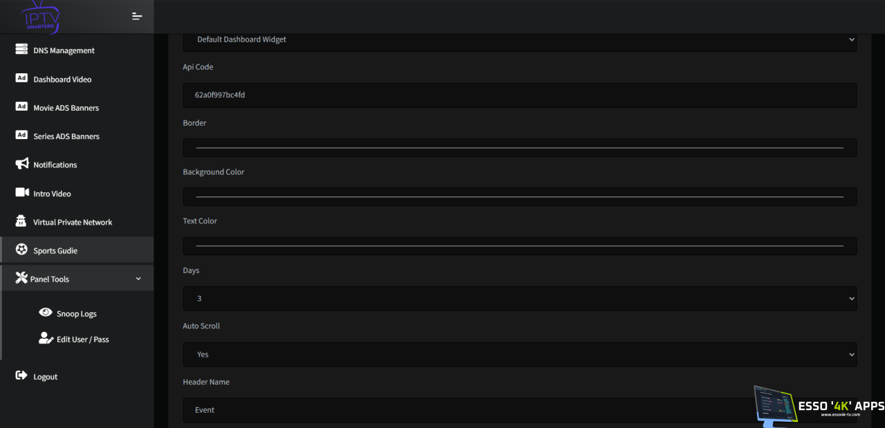Open the Text Color picker

519,246
